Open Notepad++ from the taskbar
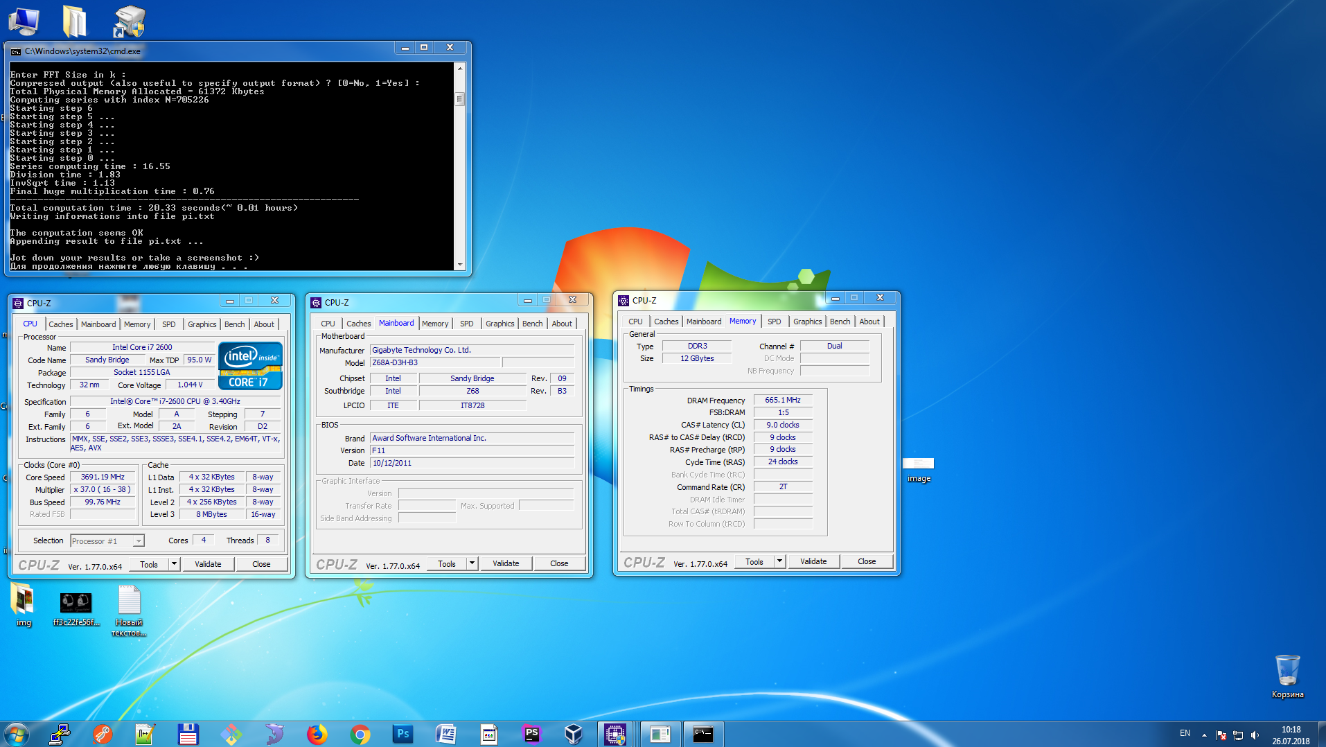Screen dimensions: 1326x747 coord(145,734)
